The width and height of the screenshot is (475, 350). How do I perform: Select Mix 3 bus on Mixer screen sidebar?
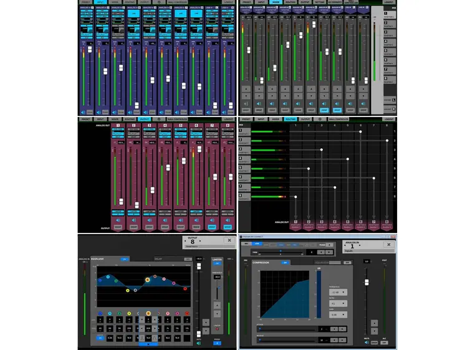[390, 33]
